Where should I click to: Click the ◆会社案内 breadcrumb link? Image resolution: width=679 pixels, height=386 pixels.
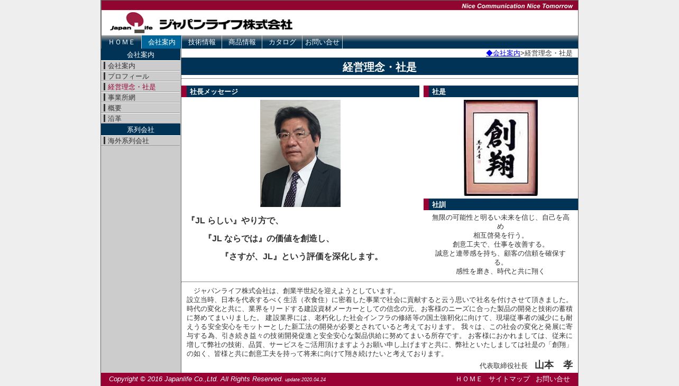click(503, 53)
